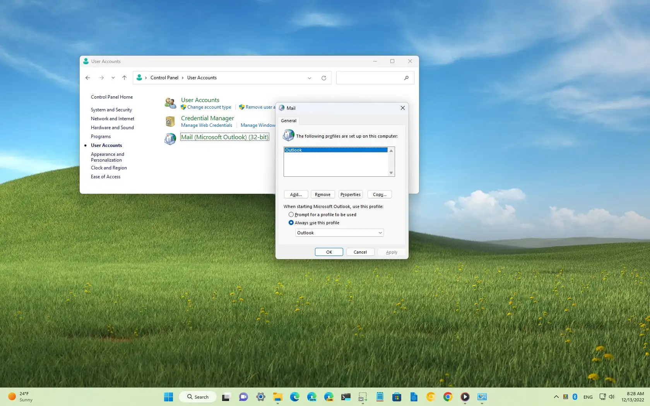Open the media player taskbar icon
The width and height of the screenshot is (650, 406).
coord(465,397)
